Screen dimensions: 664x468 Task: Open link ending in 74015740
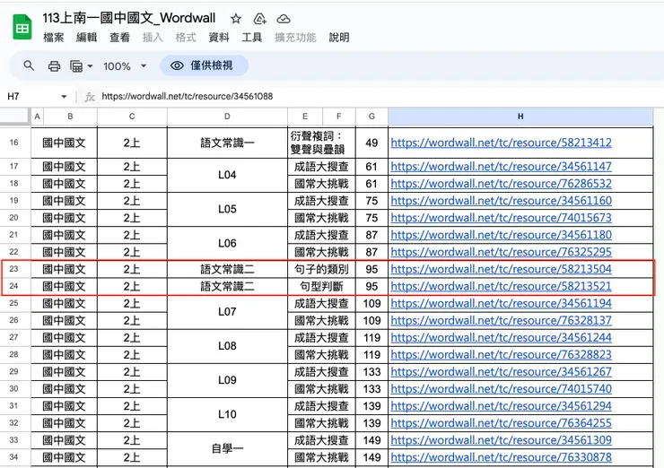tap(501, 389)
